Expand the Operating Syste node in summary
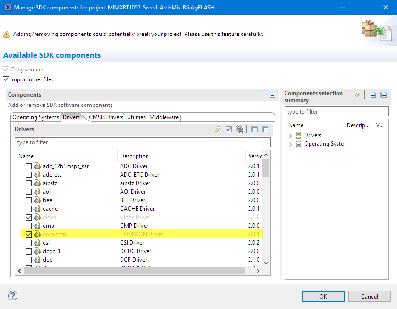 tap(290, 144)
